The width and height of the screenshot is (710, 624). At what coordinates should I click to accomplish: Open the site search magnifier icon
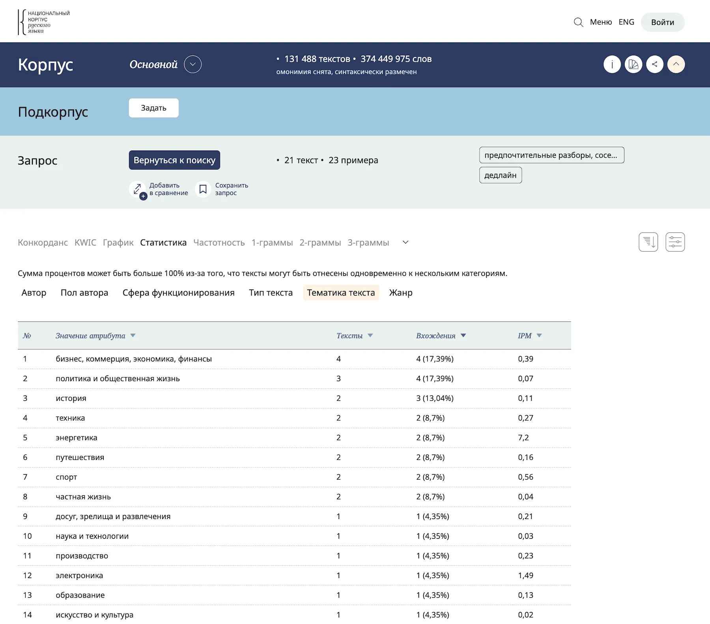[578, 22]
